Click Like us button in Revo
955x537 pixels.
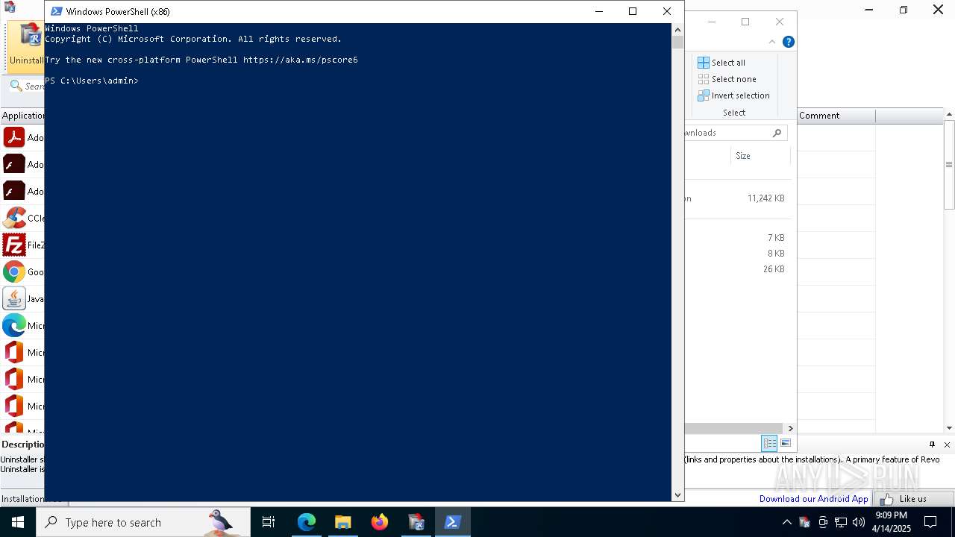pyautogui.click(x=915, y=499)
